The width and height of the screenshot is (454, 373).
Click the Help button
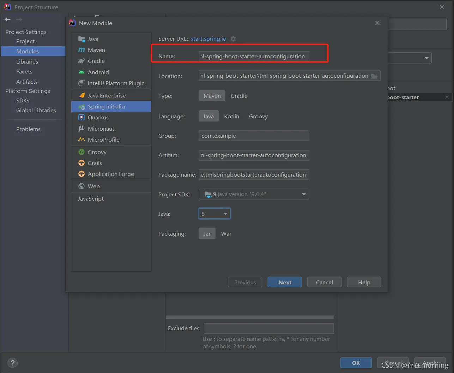click(364, 282)
